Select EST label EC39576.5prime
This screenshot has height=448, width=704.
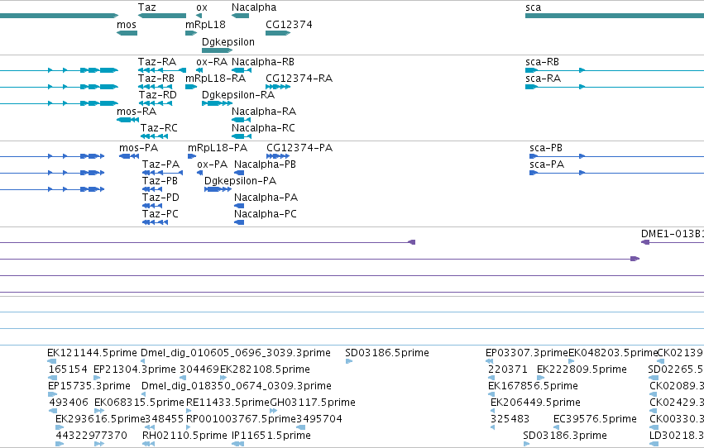coord(595,419)
